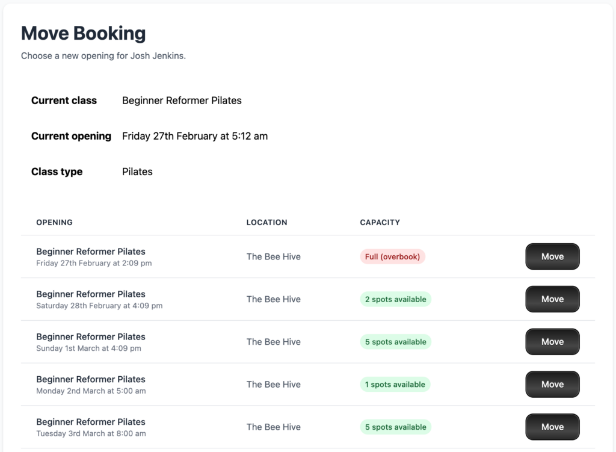Move booking to Sunday 1st March opening
Image resolution: width=616 pixels, height=452 pixels.
coord(552,342)
